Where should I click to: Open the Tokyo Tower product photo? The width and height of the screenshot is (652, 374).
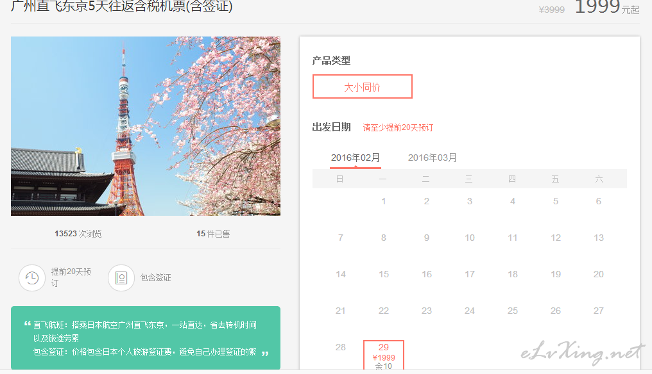pyautogui.click(x=146, y=126)
